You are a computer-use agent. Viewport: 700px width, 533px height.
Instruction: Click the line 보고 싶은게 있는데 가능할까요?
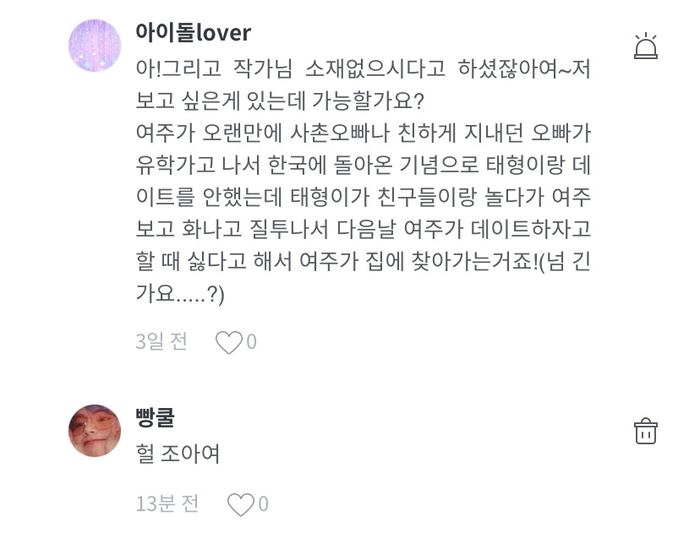tap(280, 101)
